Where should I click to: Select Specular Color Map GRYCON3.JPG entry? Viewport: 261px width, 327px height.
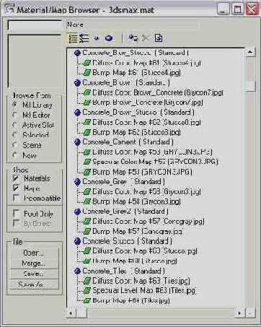point(155,162)
